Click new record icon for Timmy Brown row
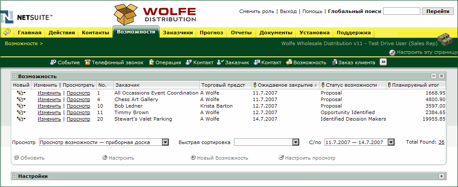The image size is (458, 187). pyautogui.click(x=21, y=112)
